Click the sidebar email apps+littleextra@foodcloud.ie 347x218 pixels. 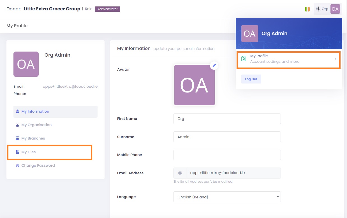70,86
